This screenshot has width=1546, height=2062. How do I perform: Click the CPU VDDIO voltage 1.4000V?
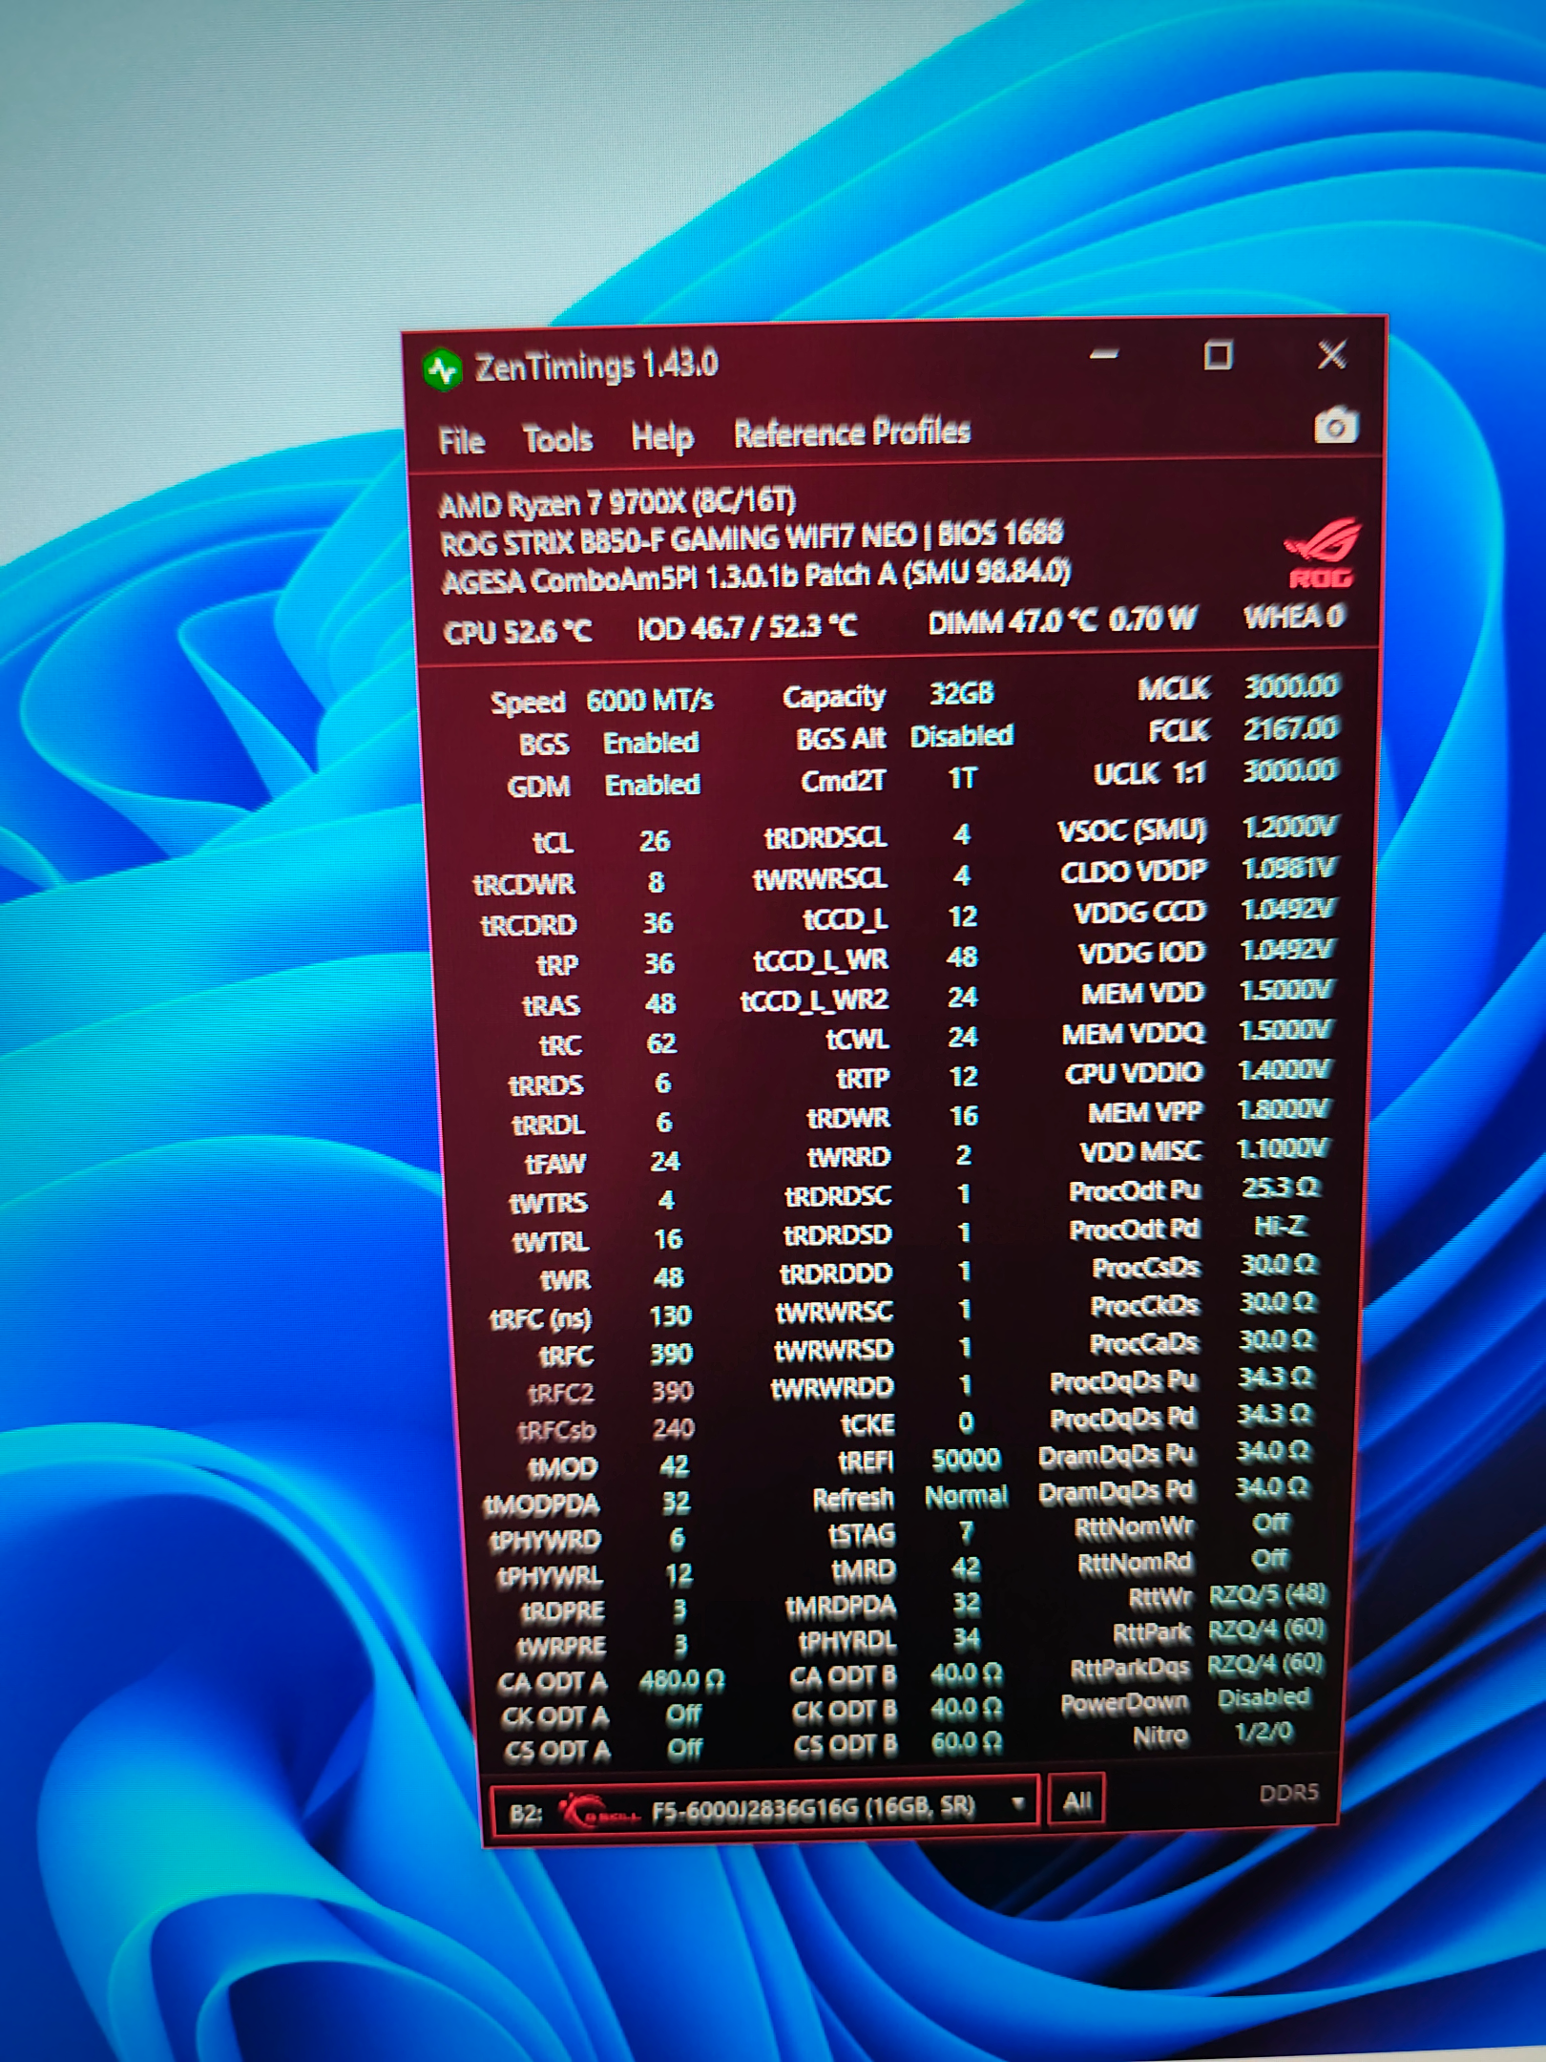click(x=1284, y=1070)
